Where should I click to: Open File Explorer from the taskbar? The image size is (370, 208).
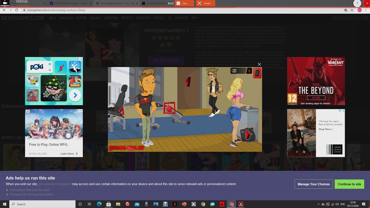(x=118, y=204)
